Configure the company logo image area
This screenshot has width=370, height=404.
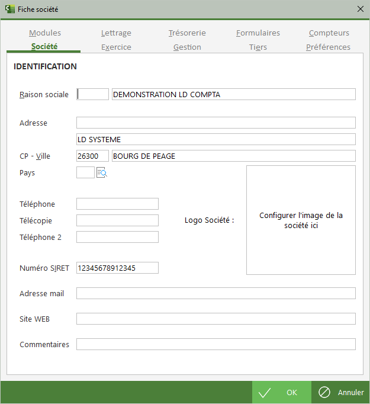(301, 220)
